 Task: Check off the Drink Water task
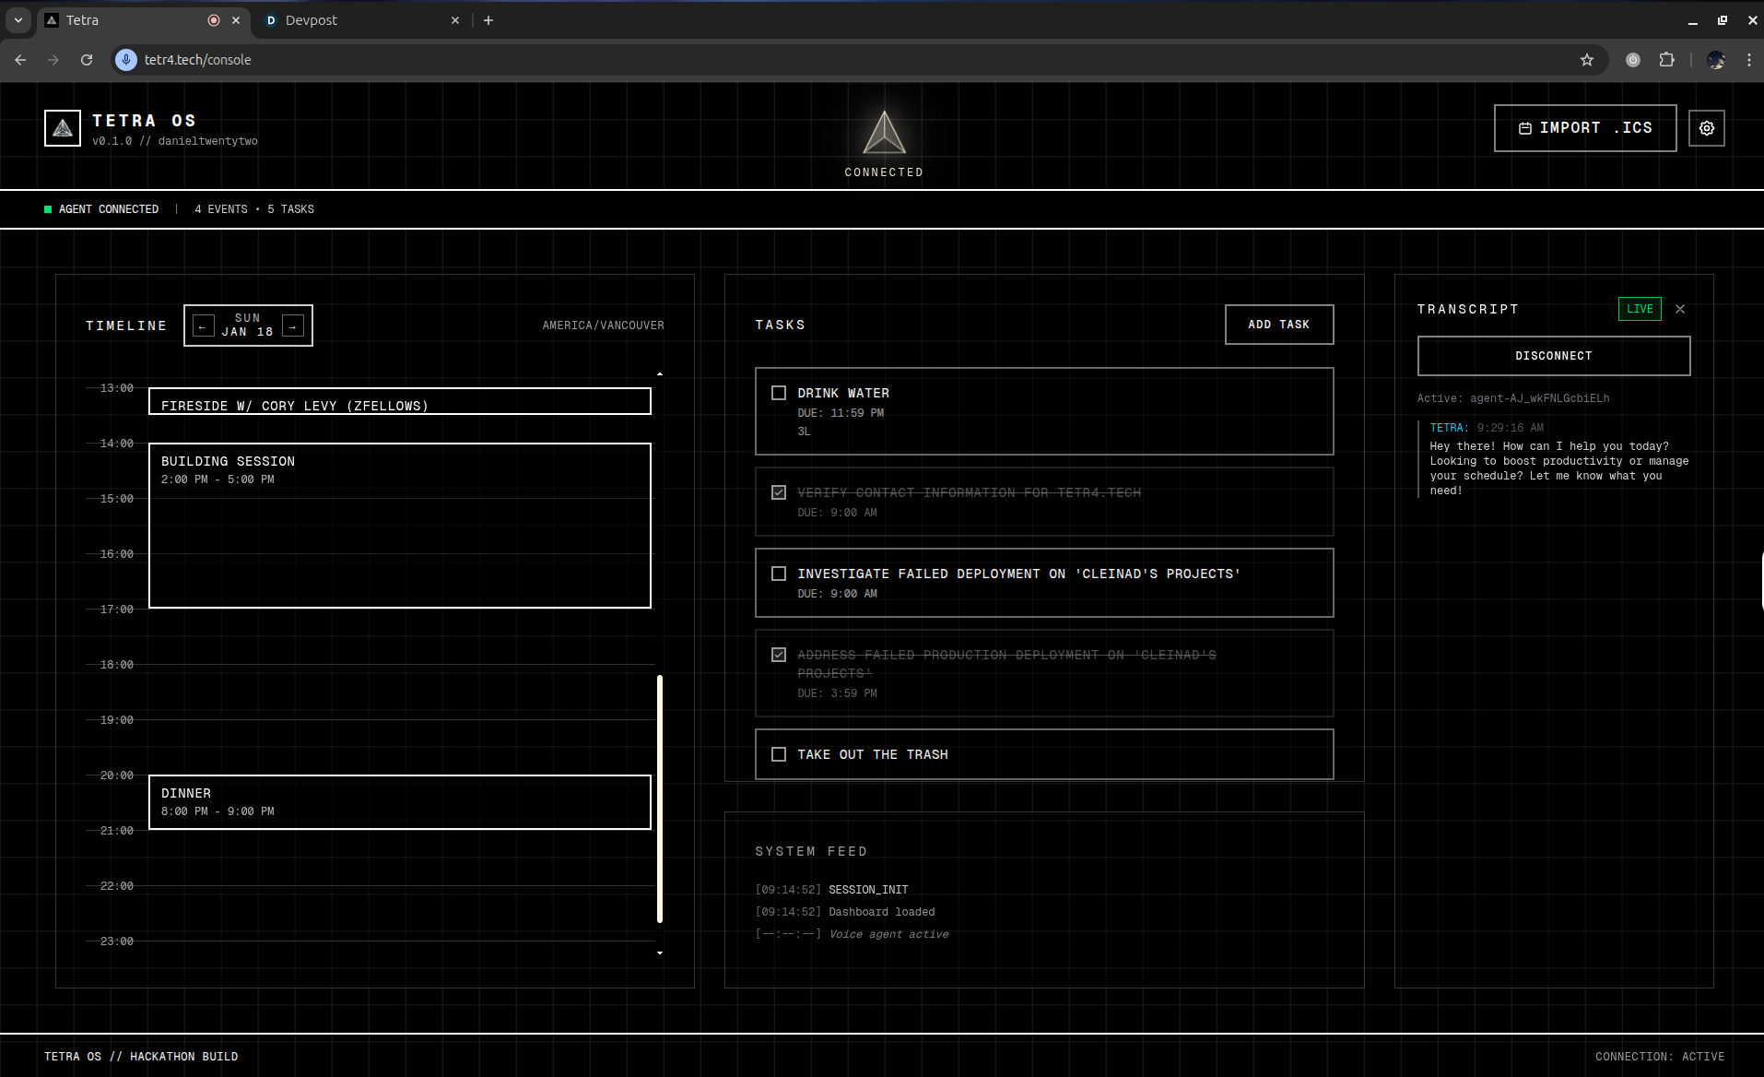pyautogui.click(x=779, y=393)
